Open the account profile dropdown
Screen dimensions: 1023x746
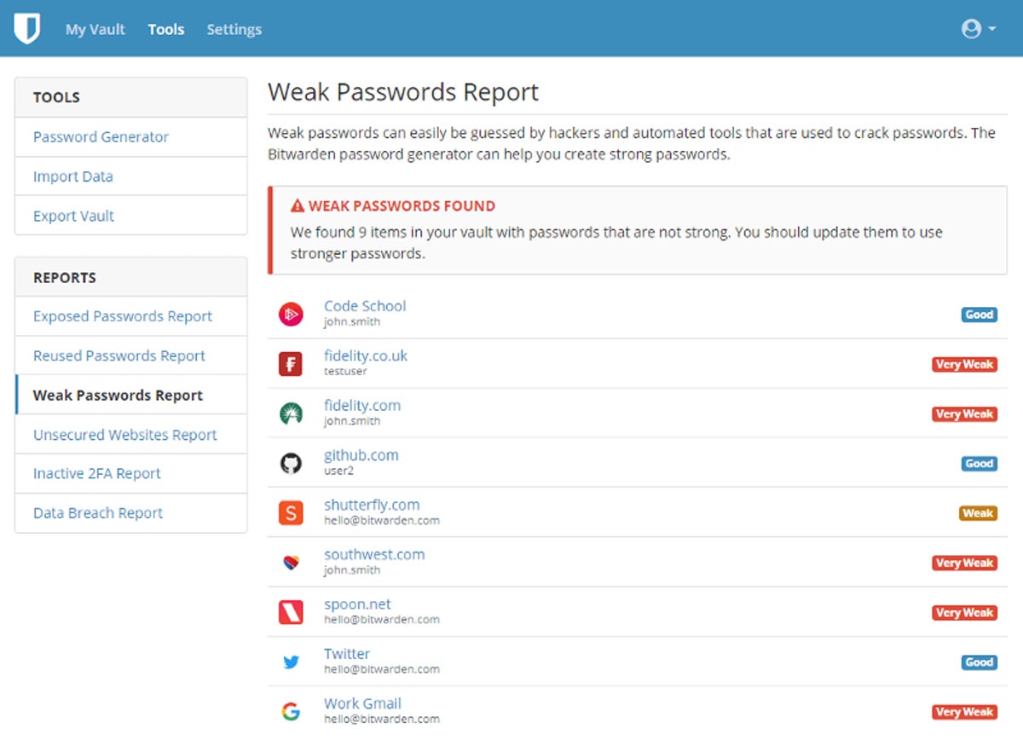[978, 29]
